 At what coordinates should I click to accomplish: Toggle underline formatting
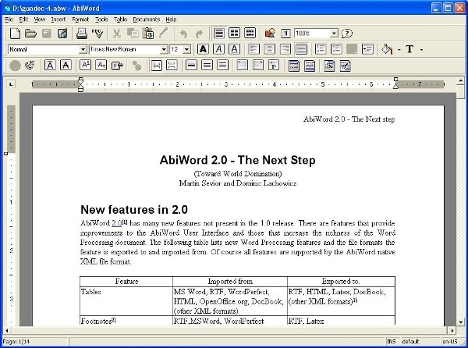point(234,49)
